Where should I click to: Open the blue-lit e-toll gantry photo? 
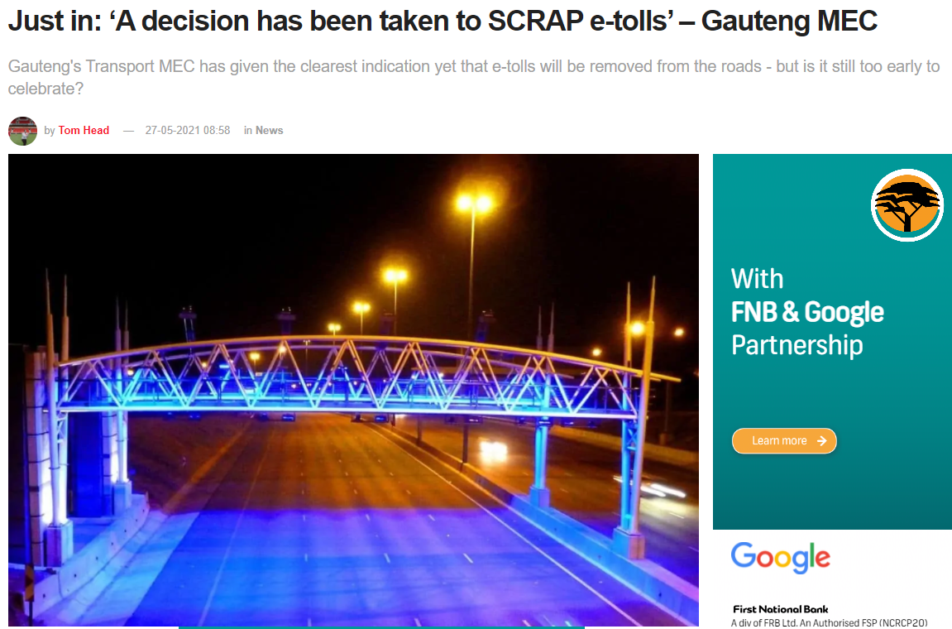[353, 390]
